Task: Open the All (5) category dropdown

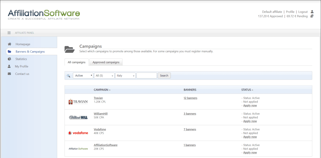Action: 104,75
